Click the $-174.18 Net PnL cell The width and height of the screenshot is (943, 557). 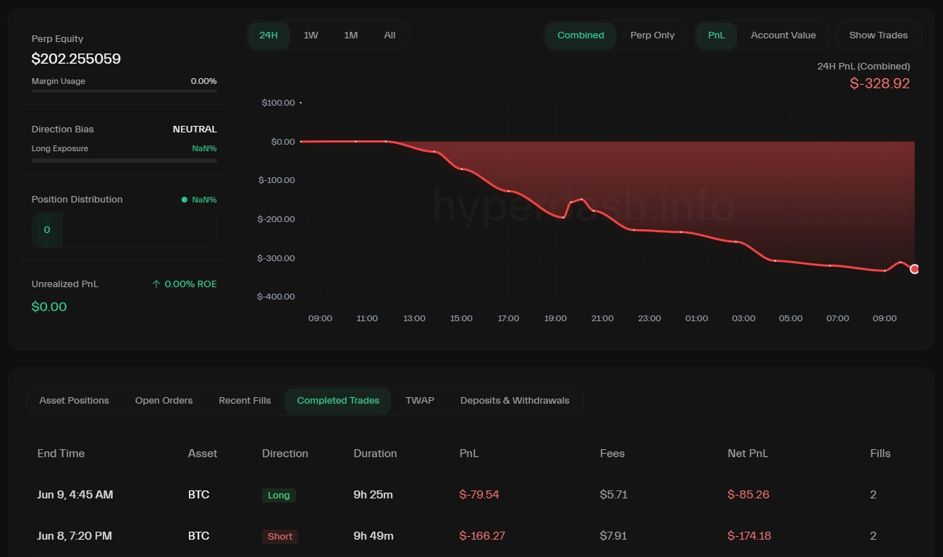tap(749, 536)
